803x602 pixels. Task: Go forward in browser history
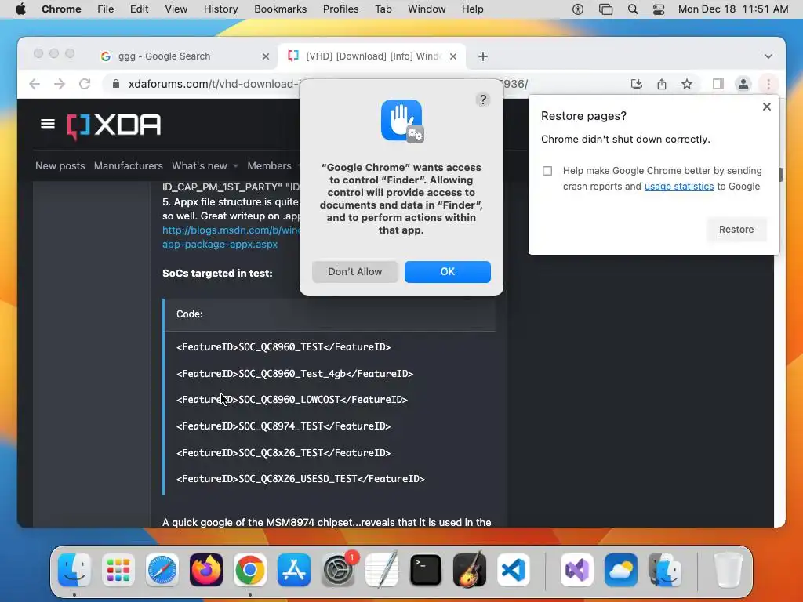click(60, 84)
